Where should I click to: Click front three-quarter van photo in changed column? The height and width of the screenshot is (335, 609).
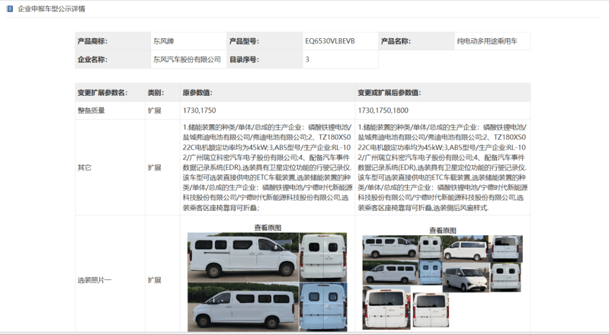click(x=465, y=278)
